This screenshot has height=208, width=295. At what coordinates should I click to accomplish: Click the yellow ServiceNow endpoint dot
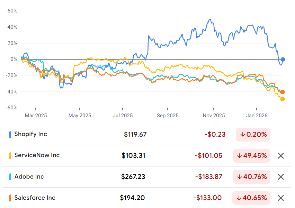pyautogui.click(x=283, y=99)
